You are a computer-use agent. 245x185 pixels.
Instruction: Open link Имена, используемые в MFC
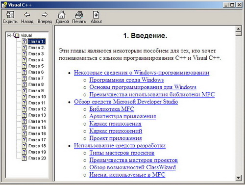(127, 175)
